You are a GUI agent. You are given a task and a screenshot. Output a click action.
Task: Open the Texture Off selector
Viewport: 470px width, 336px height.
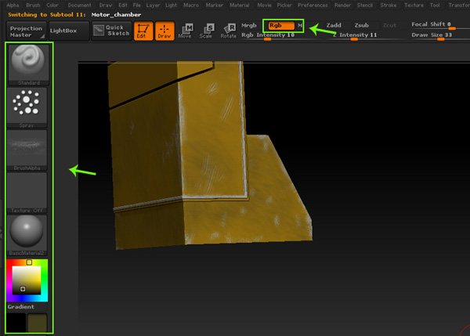click(x=27, y=193)
